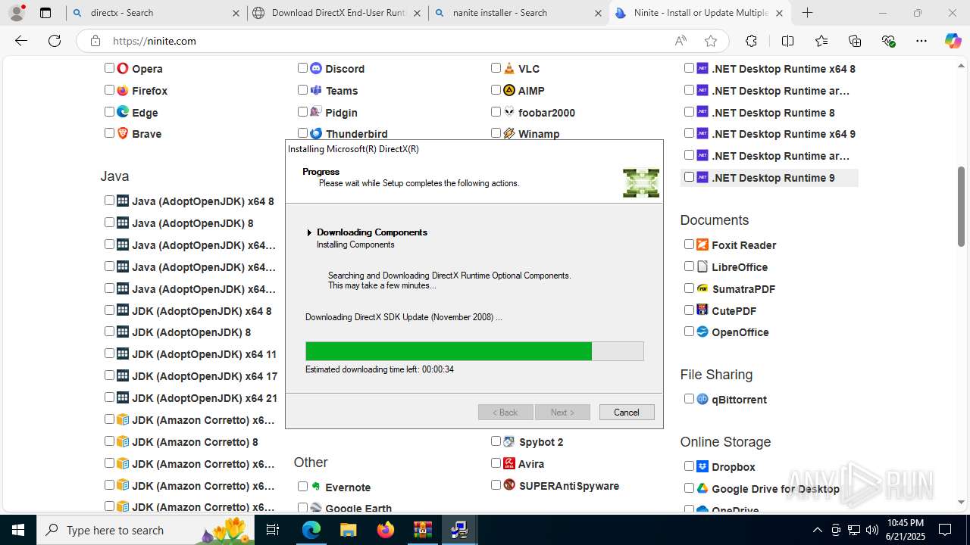This screenshot has height=545, width=970.
Task: Click the CutePDF label
Action: pyautogui.click(x=734, y=310)
